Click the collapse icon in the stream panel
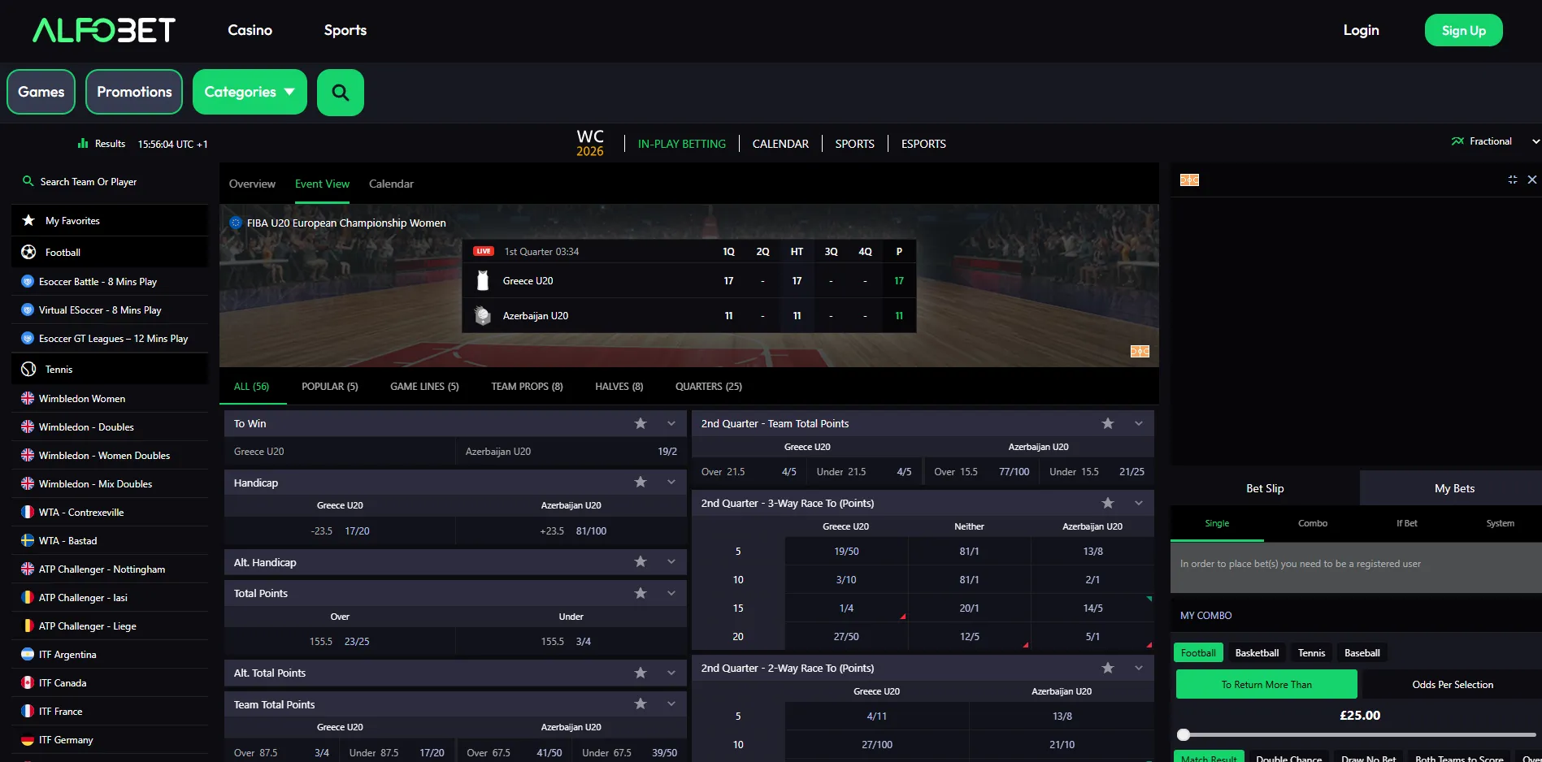The image size is (1542, 762). [1513, 180]
